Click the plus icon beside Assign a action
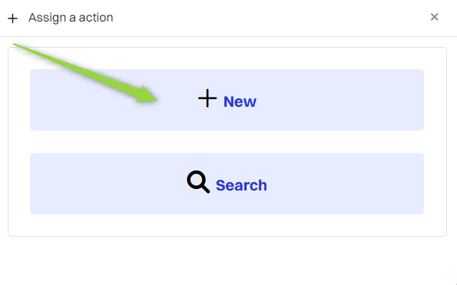 [13, 18]
